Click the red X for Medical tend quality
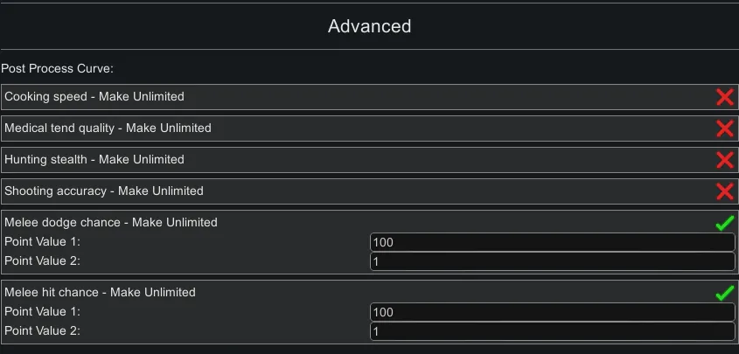 click(724, 128)
